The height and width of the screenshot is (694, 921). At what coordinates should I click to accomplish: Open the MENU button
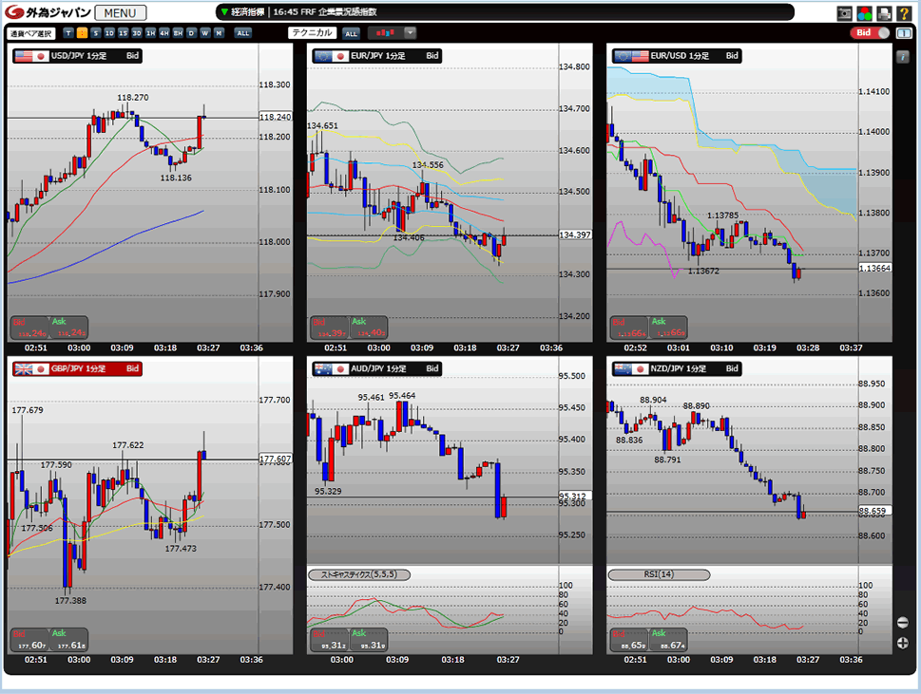pyautogui.click(x=121, y=13)
